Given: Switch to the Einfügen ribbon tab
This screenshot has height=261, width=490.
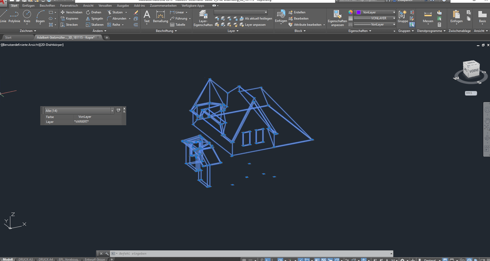Looking at the screenshot, I should (x=28, y=6).
